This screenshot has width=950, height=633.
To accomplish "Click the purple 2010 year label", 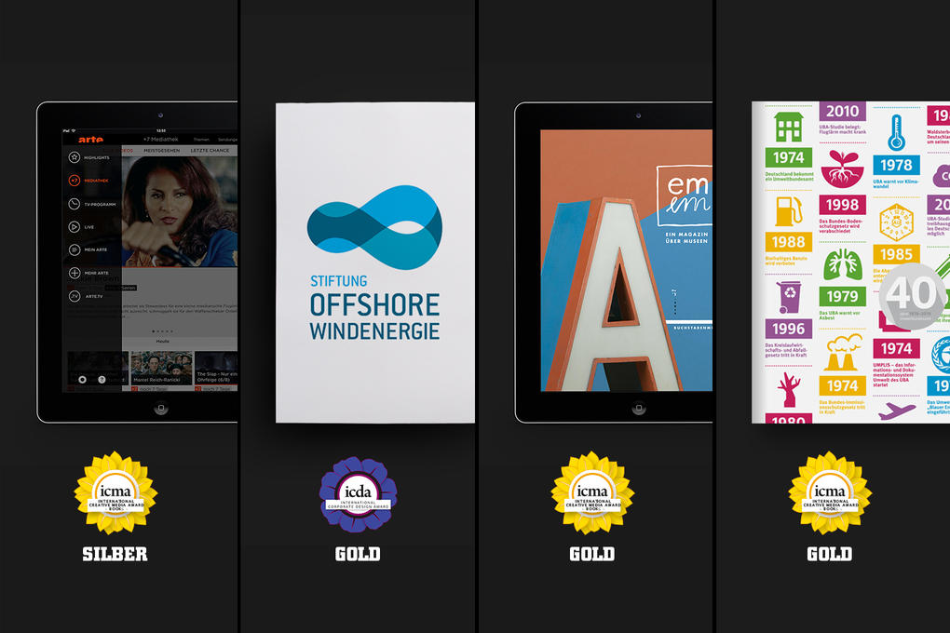I will [843, 112].
